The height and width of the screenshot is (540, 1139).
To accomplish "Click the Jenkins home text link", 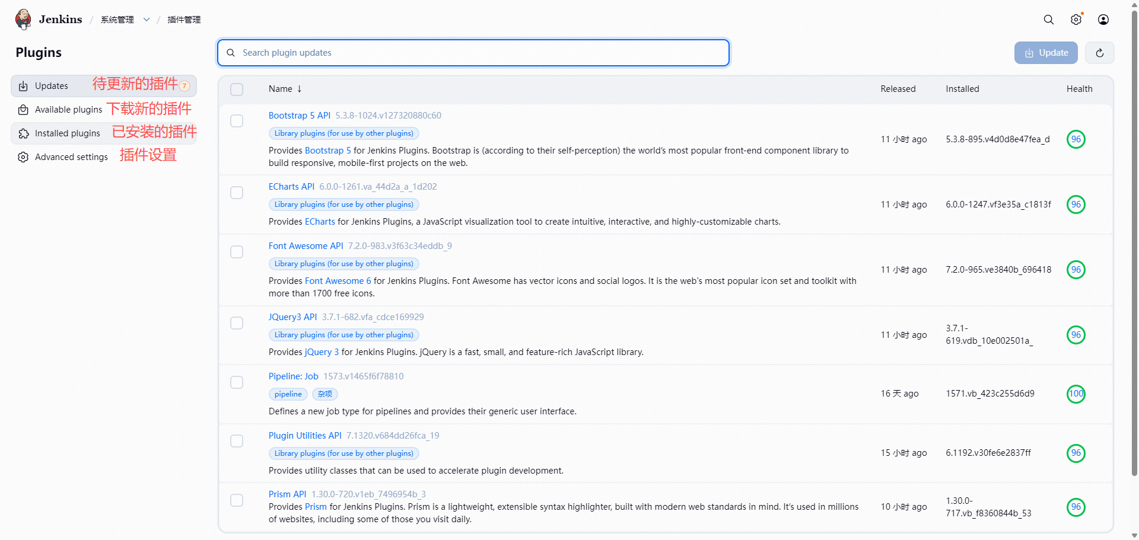I will 61,20.
